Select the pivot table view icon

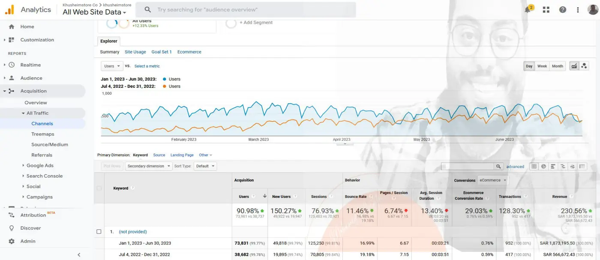click(x=582, y=166)
